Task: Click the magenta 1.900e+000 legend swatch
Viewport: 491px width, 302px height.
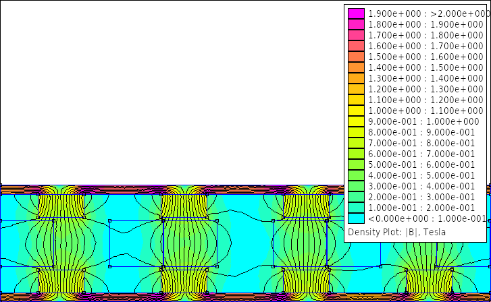Action: (356, 13)
